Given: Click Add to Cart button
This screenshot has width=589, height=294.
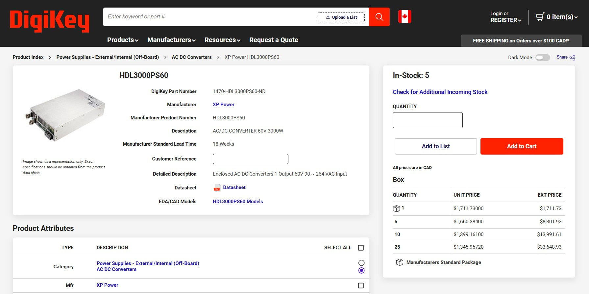Looking at the screenshot, I should [522, 146].
